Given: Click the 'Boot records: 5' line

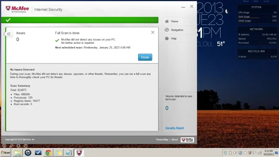Looking at the screenshot, I should coord(23,104).
